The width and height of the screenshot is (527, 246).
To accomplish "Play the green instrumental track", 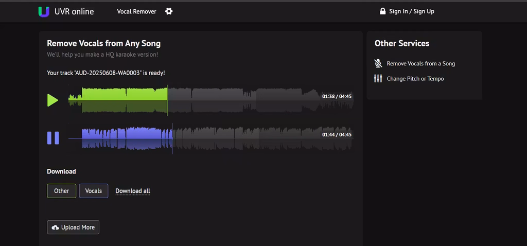I will (52, 100).
